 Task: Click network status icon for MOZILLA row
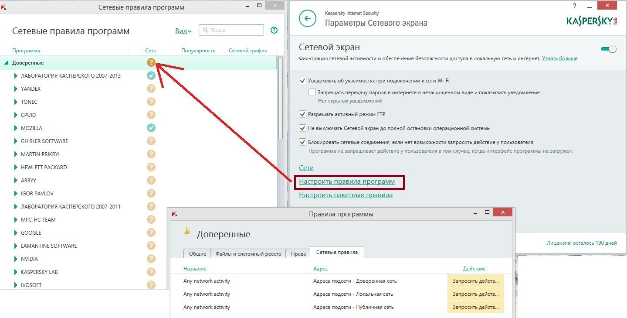[151, 128]
